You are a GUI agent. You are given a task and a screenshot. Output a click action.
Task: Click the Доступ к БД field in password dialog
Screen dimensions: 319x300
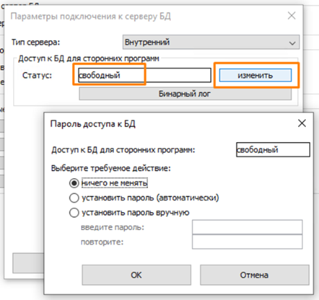click(x=273, y=150)
